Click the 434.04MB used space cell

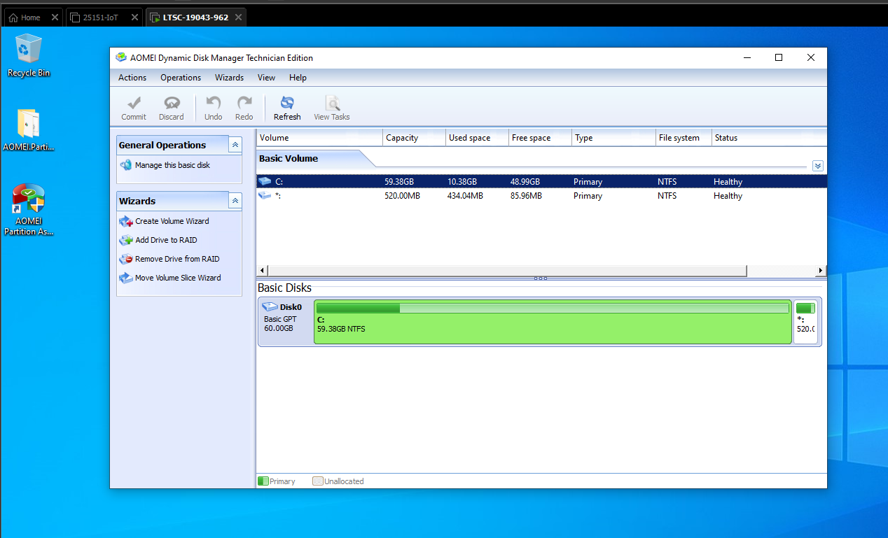[x=465, y=196]
